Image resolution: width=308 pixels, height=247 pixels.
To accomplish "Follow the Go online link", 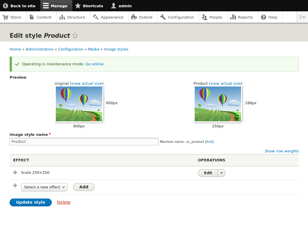I will click(x=94, y=64).
